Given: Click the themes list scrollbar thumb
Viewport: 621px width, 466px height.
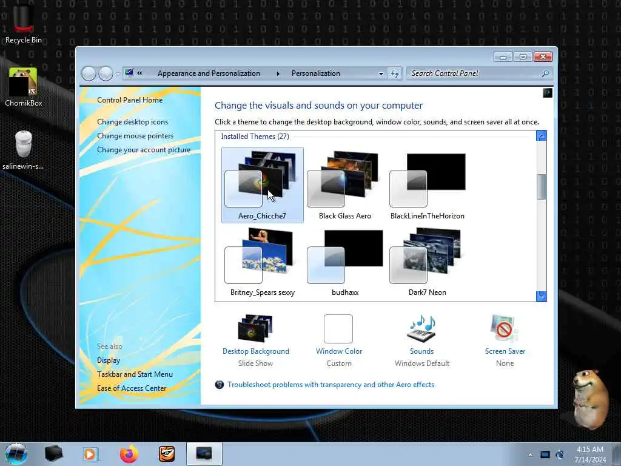Looking at the screenshot, I should (541, 187).
